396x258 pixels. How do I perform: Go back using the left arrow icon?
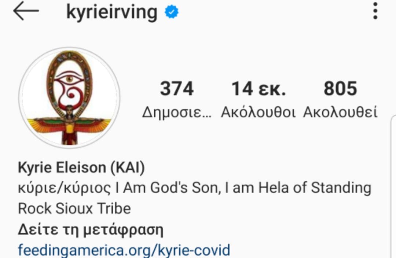(x=26, y=11)
